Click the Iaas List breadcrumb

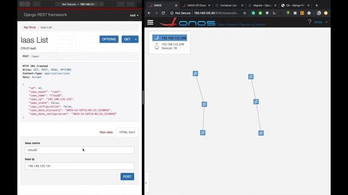point(46,27)
